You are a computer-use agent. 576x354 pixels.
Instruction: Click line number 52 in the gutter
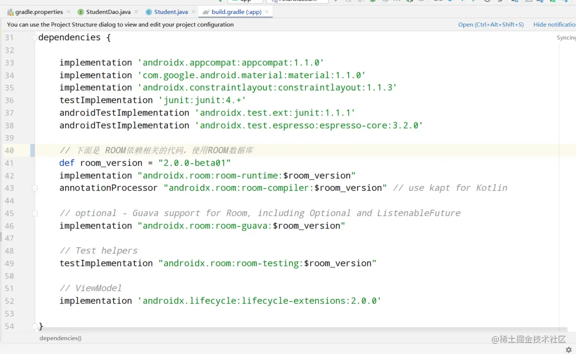coord(9,301)
